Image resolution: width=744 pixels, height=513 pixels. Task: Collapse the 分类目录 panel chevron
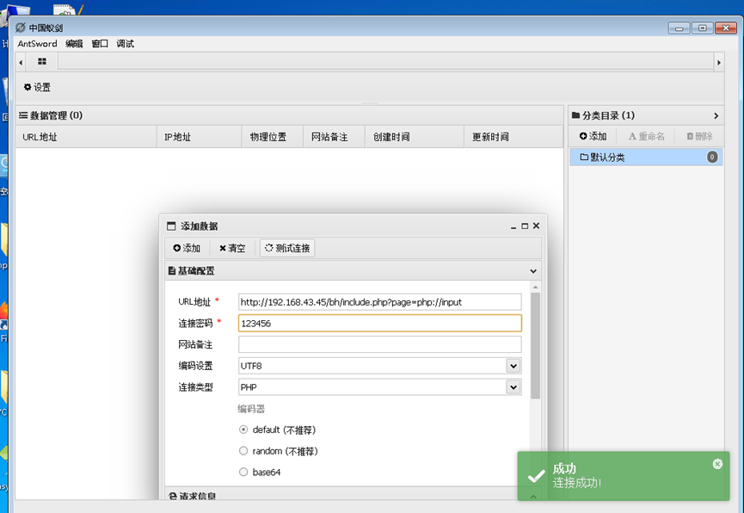pyautogui.click(x=716, y=115)
